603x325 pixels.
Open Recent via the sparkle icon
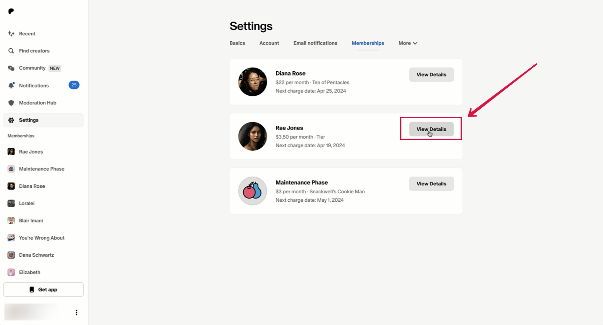pos(11,33)
